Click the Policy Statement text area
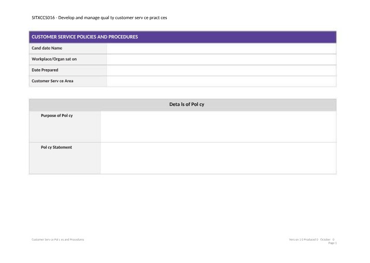Screen dimensions: 370x263 pyautogui.click(x=218, y=158)
